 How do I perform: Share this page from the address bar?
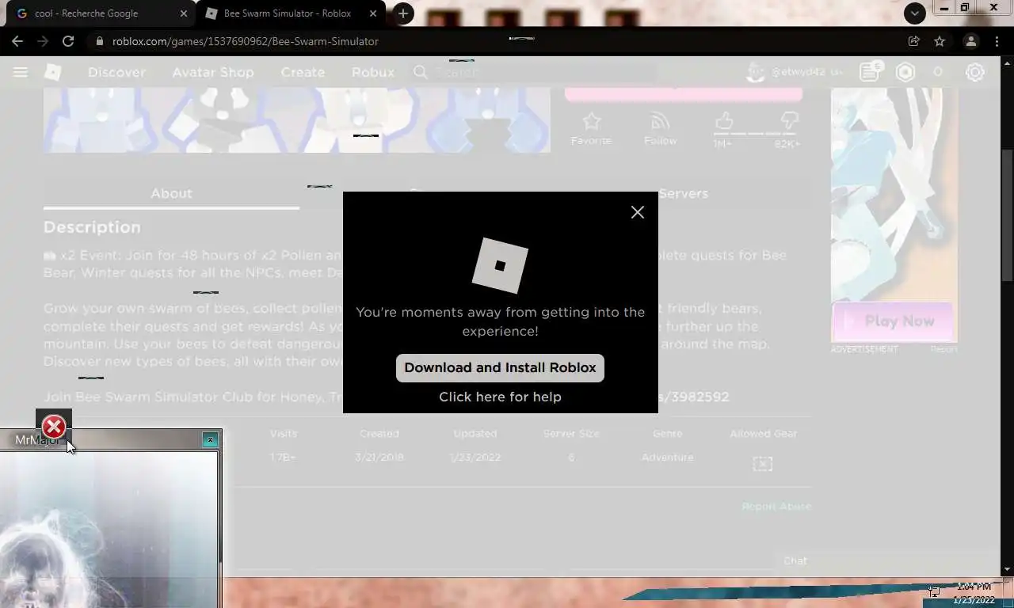913,41
